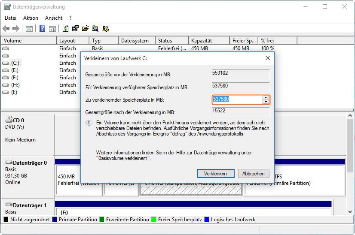Open the Aktion menu

31,18
